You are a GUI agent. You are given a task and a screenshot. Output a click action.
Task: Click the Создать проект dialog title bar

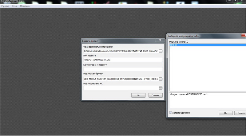coord(117,41)
